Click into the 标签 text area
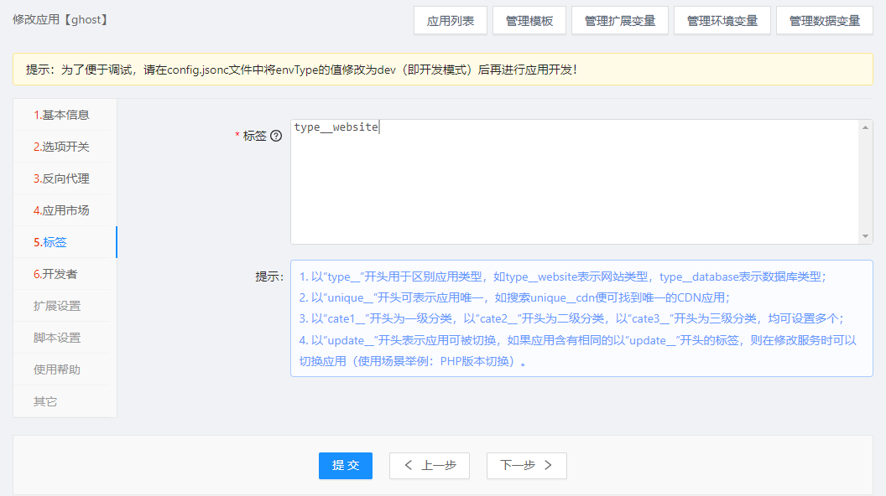The width and height of the screenshot is (886, 496). click(x=575, y=182)
